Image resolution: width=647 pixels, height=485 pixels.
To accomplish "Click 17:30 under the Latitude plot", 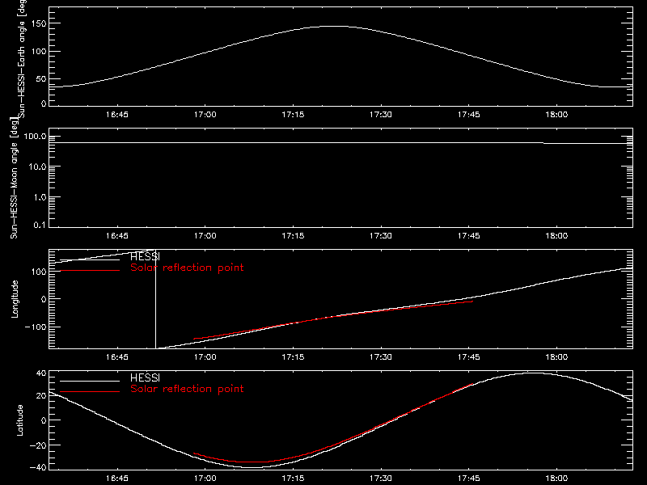I will pos(381,479).
